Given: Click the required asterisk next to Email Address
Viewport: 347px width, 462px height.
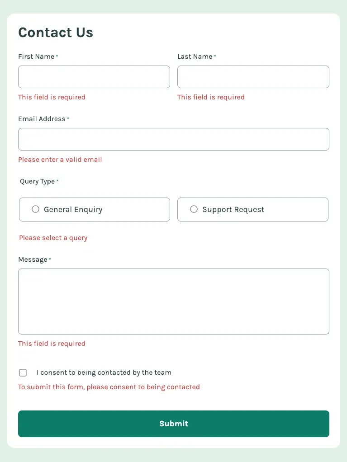Looking at the screenshot, I should coord(68,117).
